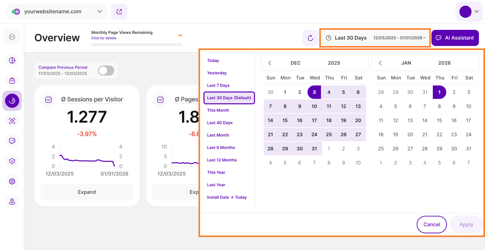This screenshot has width=485, height=250.
Task: Choose the Last 12 Months preset
Action: [x=222, y=160]
